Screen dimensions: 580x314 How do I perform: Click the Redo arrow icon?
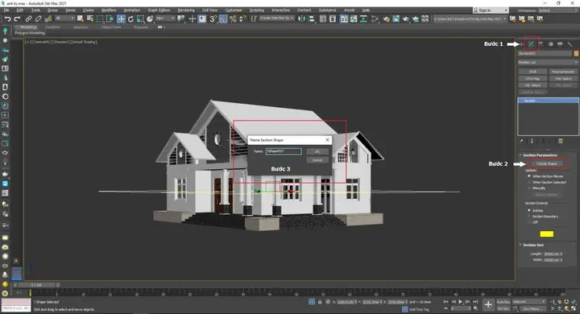[x=17, y=19]
